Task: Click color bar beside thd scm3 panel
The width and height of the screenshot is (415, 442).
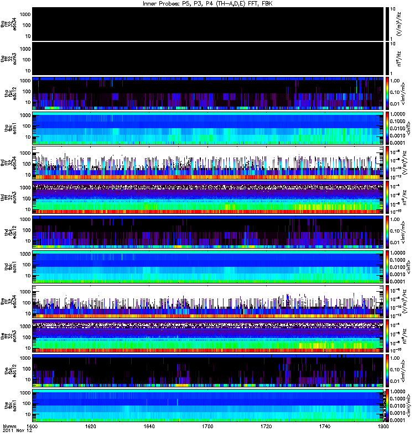Action: click(x=387, y=197)
